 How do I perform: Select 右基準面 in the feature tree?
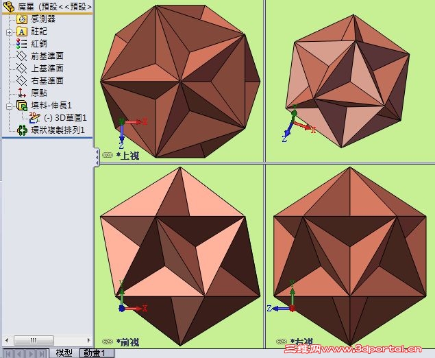point(47,80)
